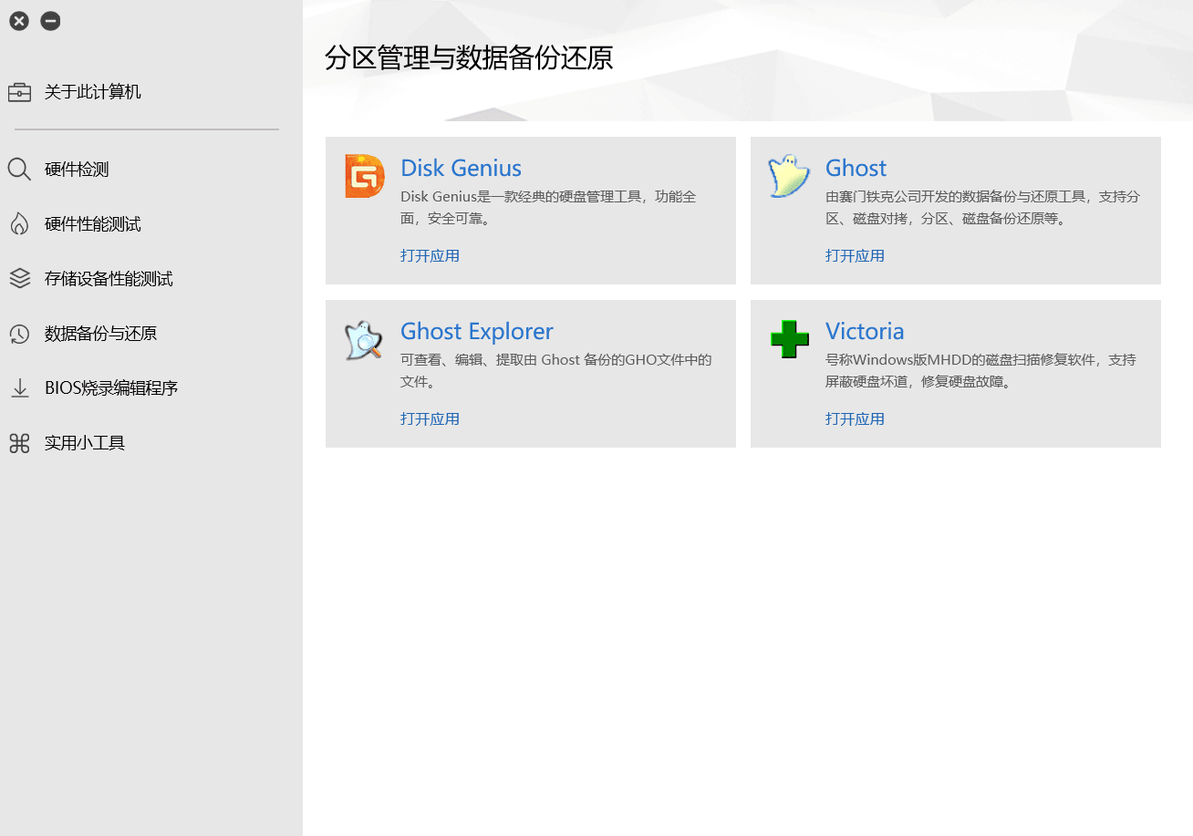Click the Ghost Explorer magnifier ghost icon

(363, 340)
